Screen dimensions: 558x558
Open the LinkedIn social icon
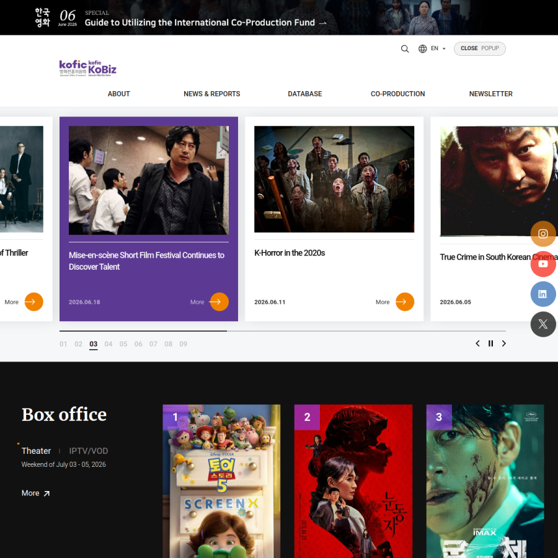click(543, 294)
